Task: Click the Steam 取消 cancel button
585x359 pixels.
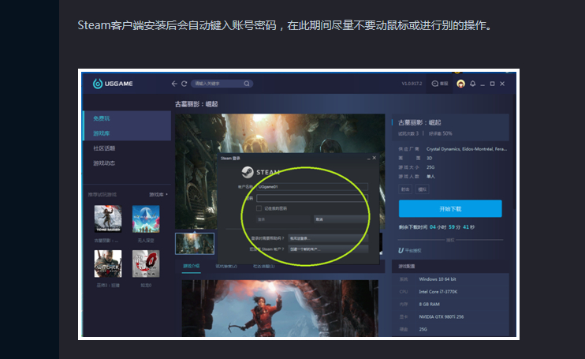Action: [x=341, y=219]
